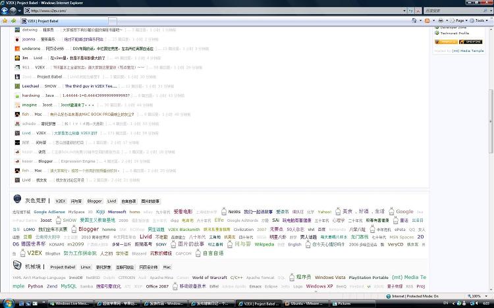Click the large V2EX tag in cloud

tap(34, 253)
